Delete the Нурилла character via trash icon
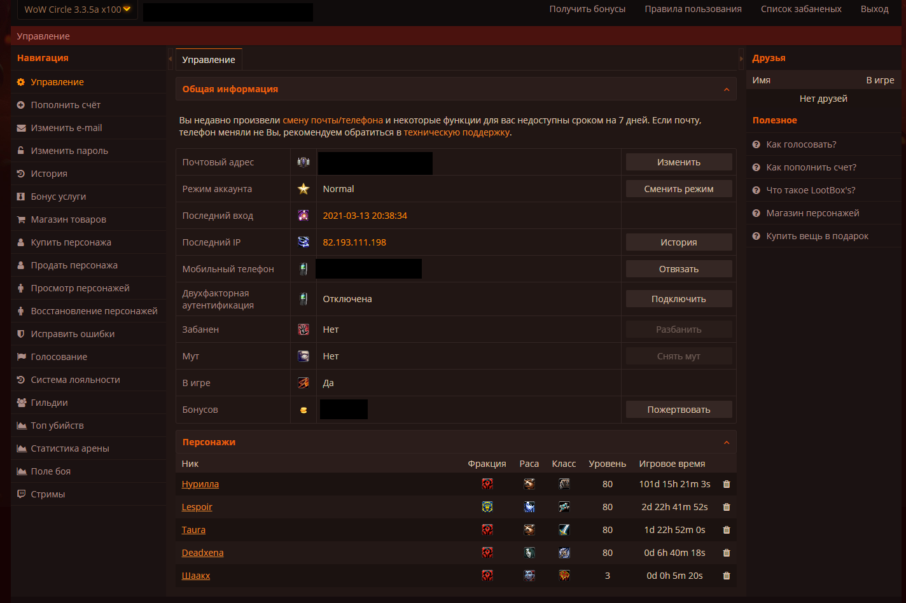 pyautogui.click(x=727, y=484)
